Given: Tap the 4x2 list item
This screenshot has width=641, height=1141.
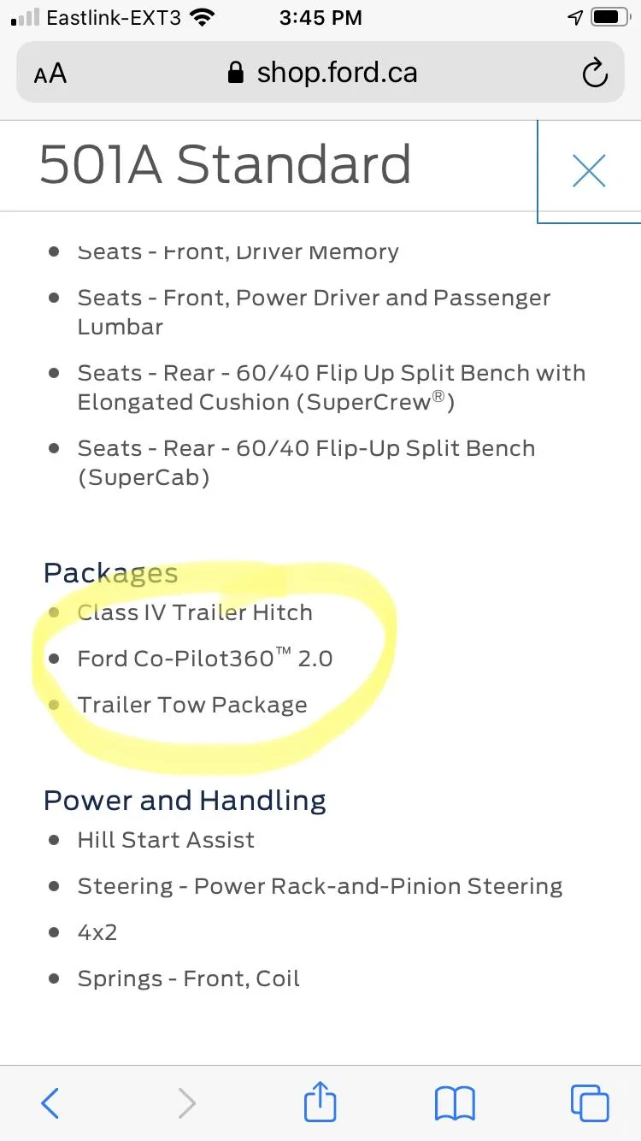Looking at the screenshot, I should [x=97, y=932].
